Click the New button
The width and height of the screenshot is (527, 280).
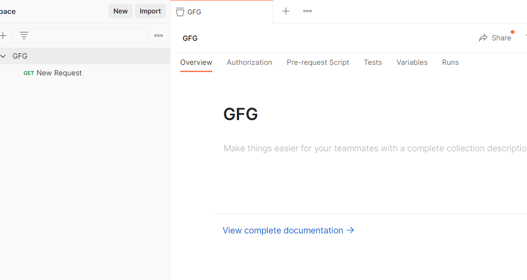120,11
